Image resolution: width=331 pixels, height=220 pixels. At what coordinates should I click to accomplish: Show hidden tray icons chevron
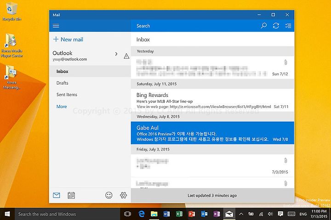241,214
